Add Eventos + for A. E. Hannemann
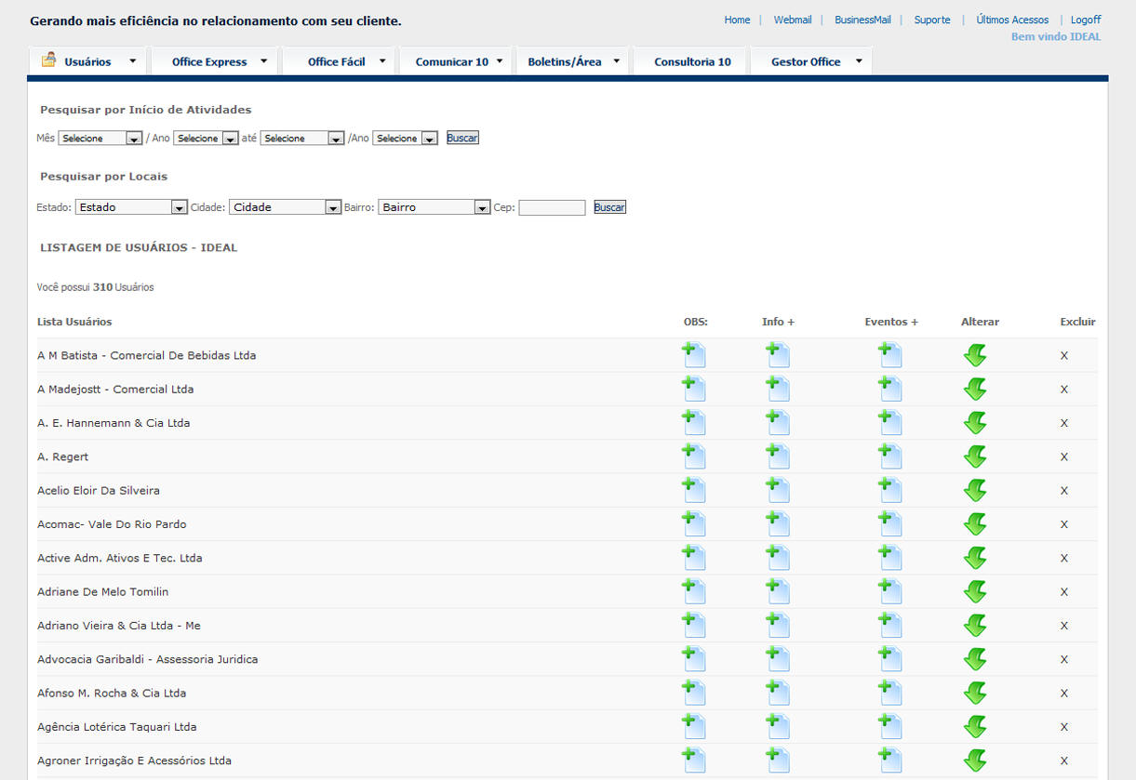The width and height of the screenshot is (1136, 780). (890, 423)
